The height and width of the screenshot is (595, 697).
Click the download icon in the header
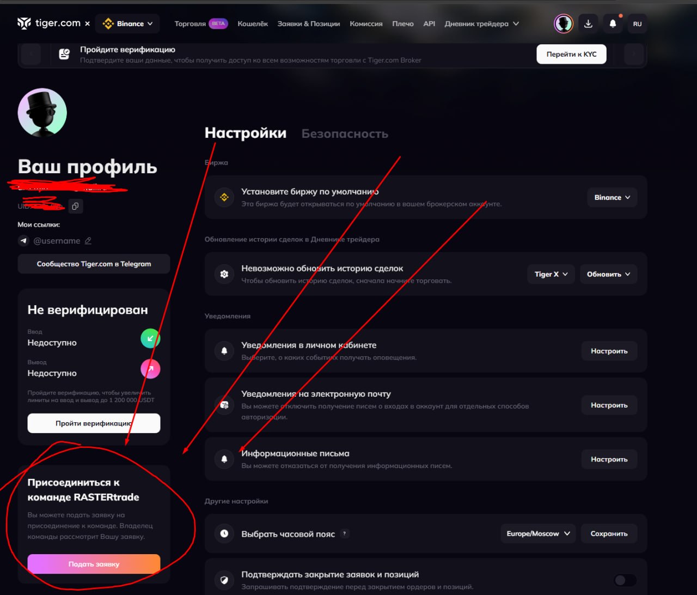tap(588, 24)
